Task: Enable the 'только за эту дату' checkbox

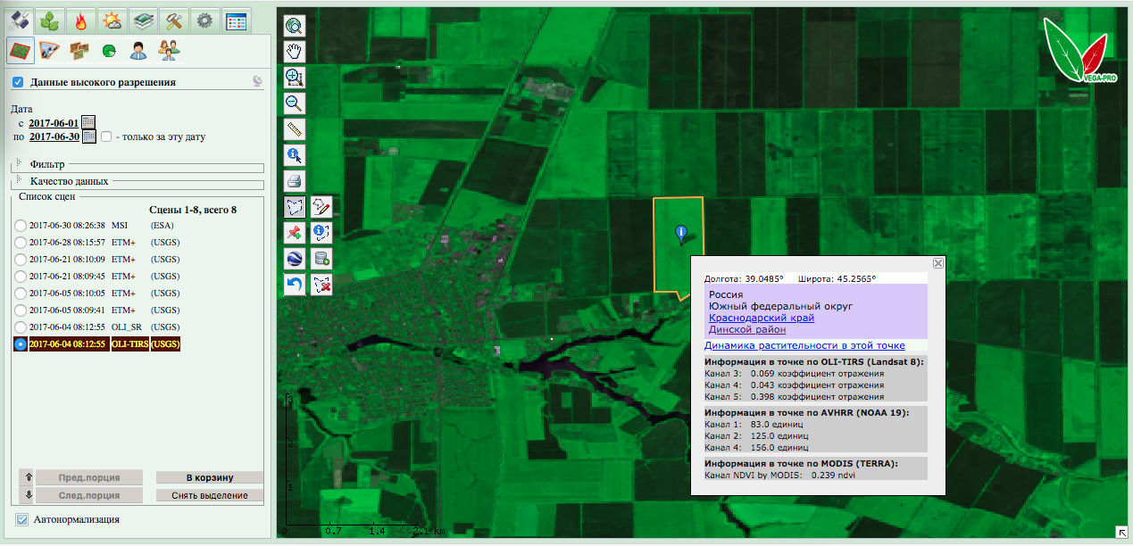Action: pos(106,136)
